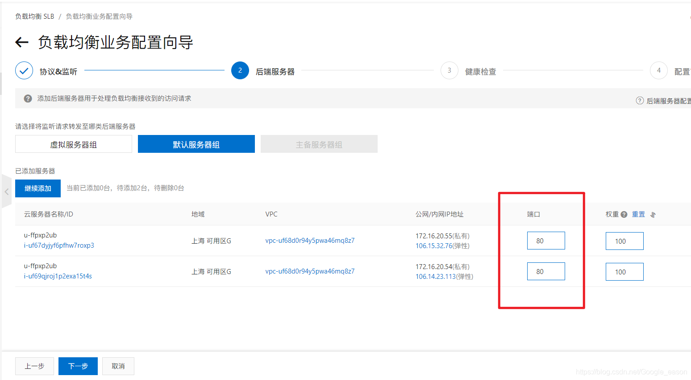Open the 后端服务器配置 help icon

pyautogui.click(x=640, y=101)
